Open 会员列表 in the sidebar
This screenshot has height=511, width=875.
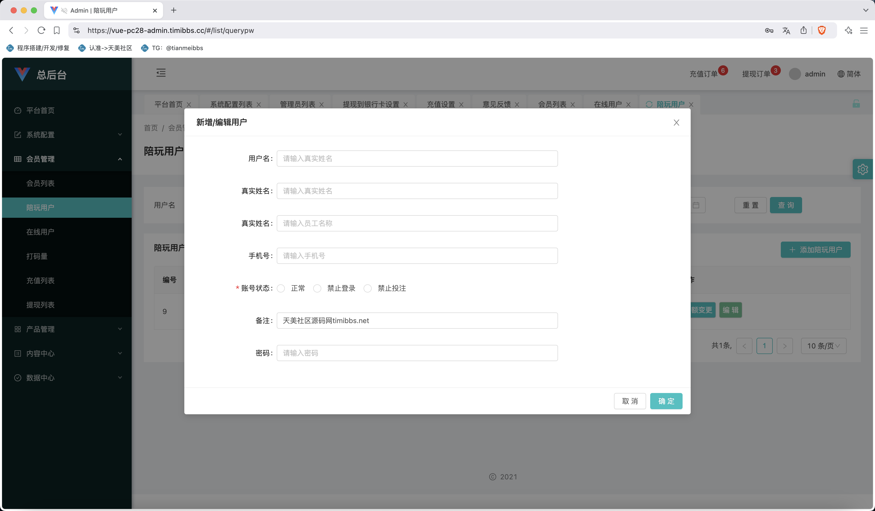pyautogui.click(x=67, y=183)
